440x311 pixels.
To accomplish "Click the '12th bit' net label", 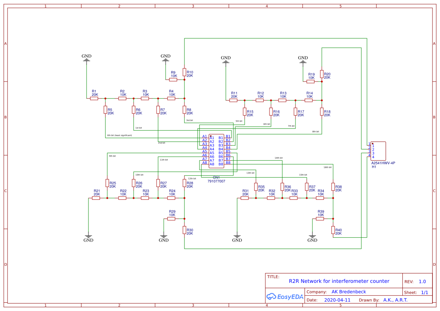I will point(192,178).
